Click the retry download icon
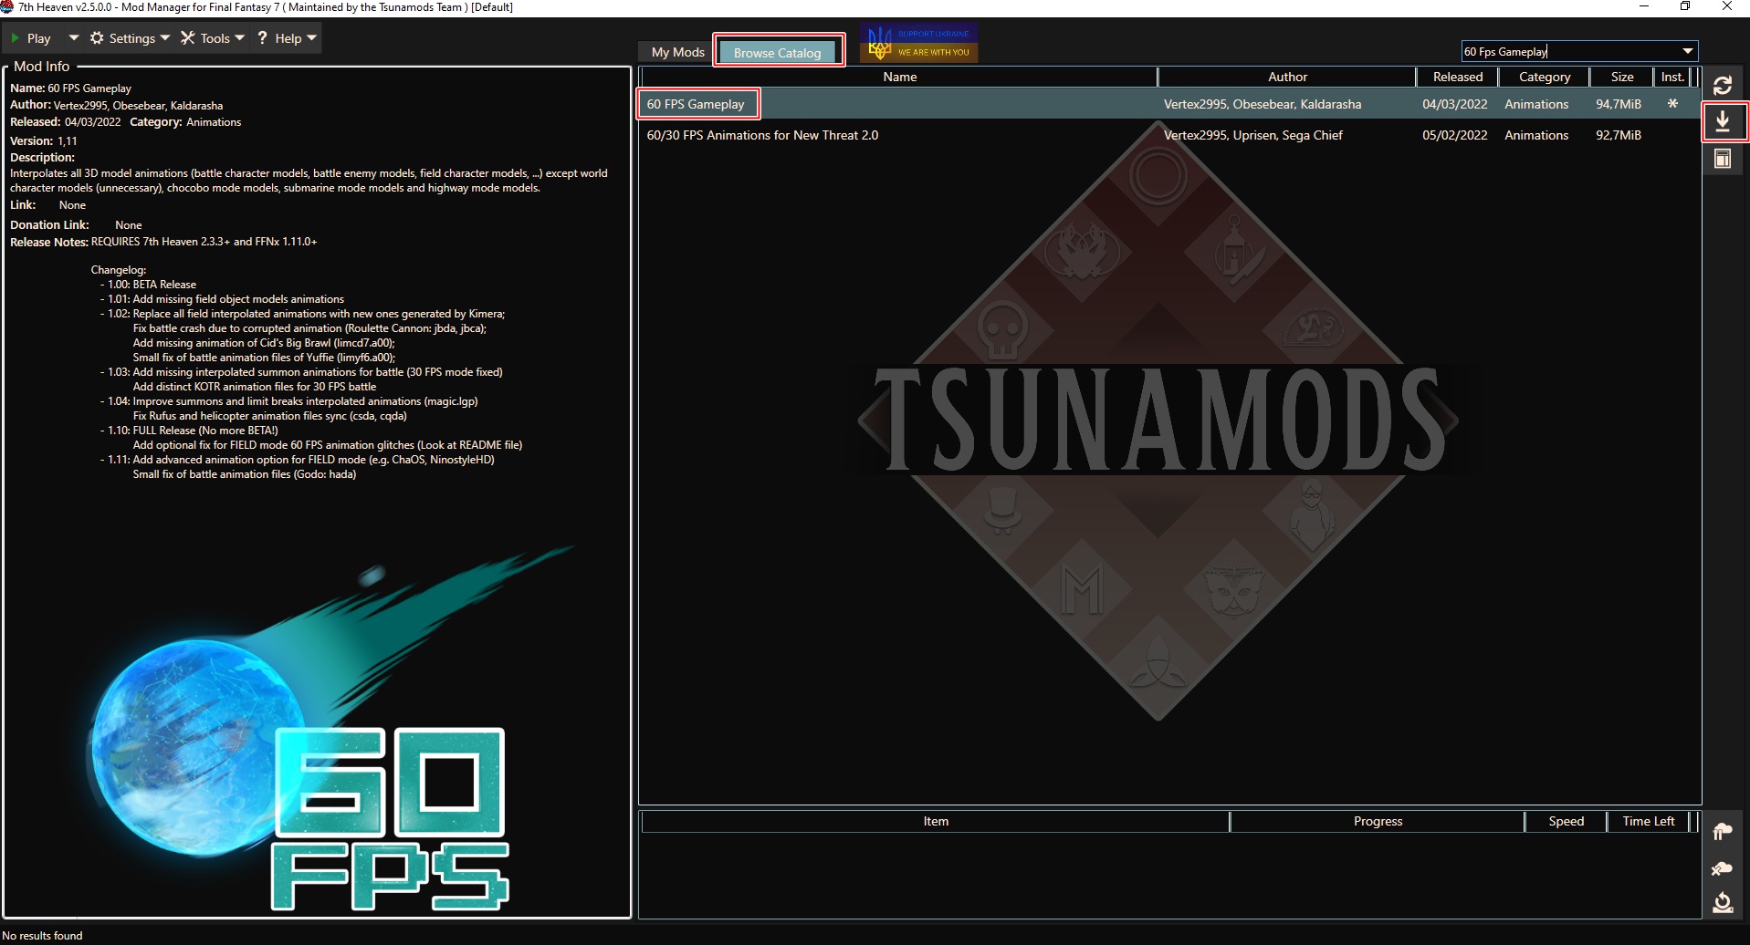 pos(1723,903)
